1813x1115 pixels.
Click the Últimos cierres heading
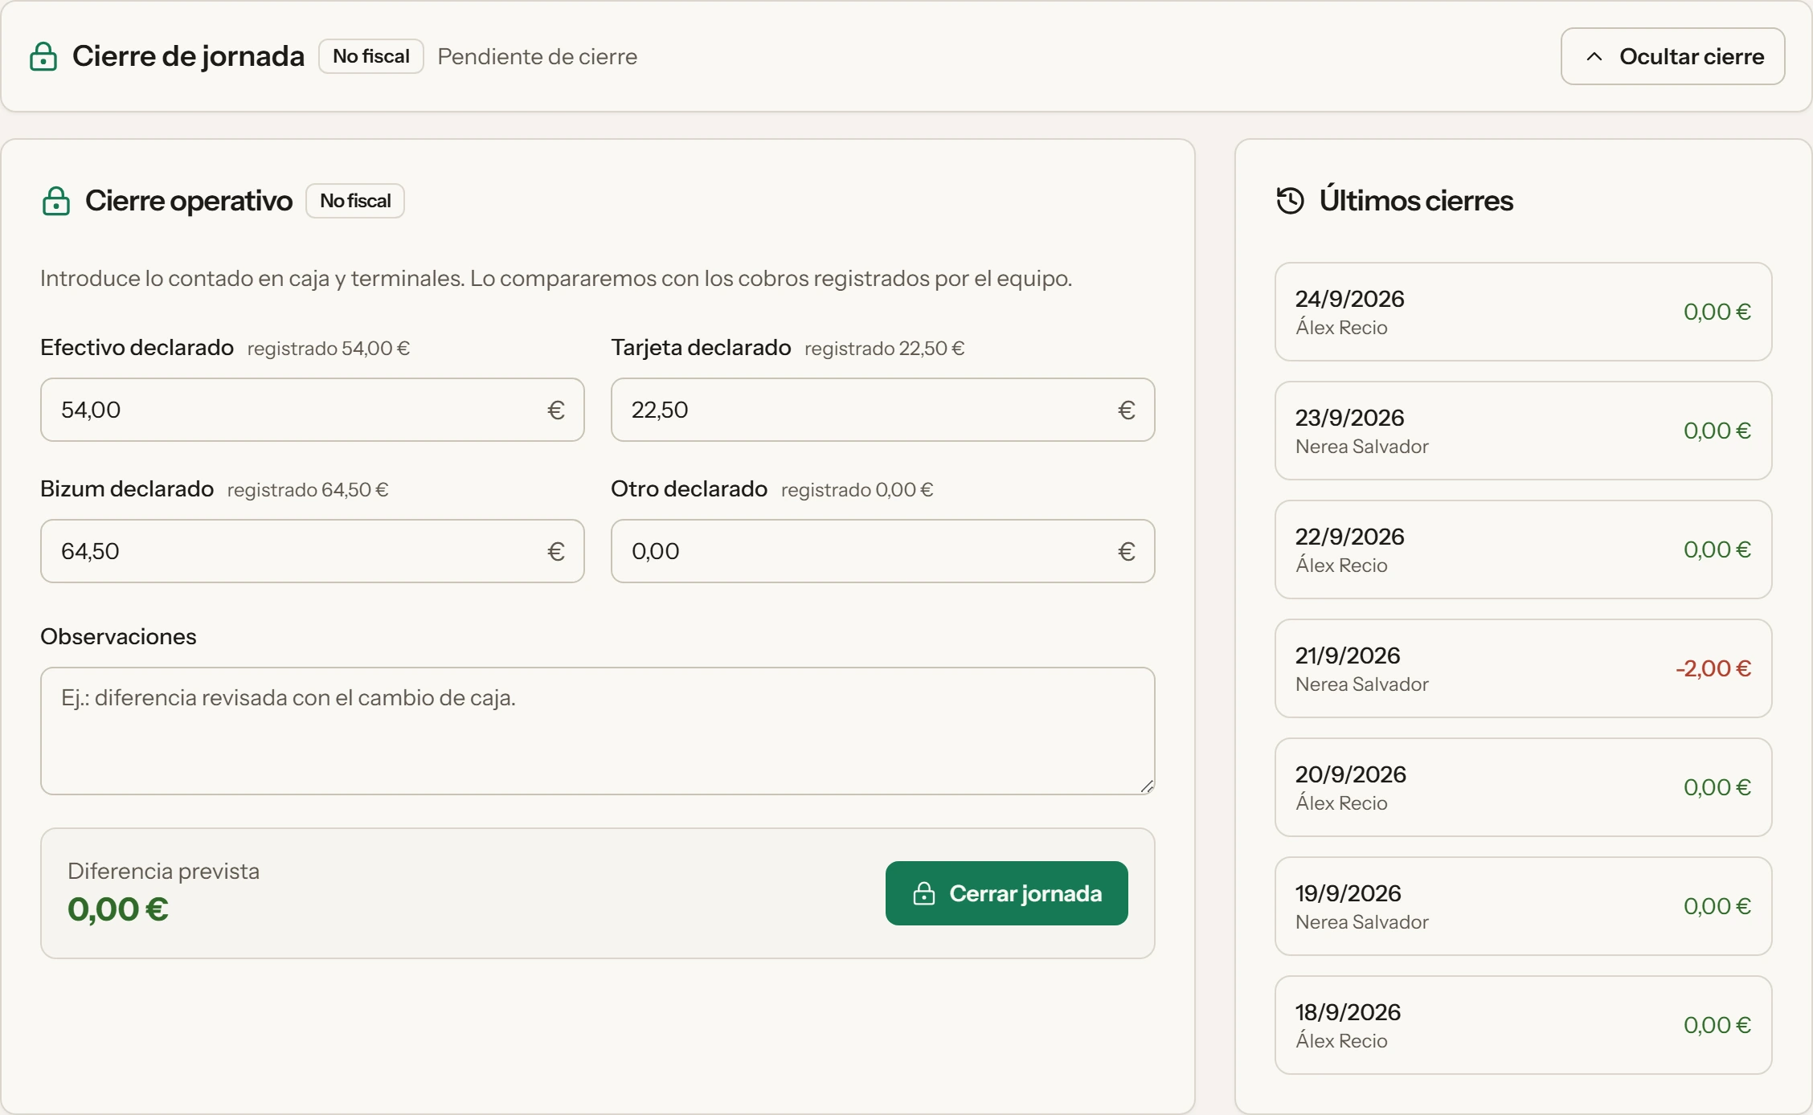pyautogui.click(x=1416, y=201)
